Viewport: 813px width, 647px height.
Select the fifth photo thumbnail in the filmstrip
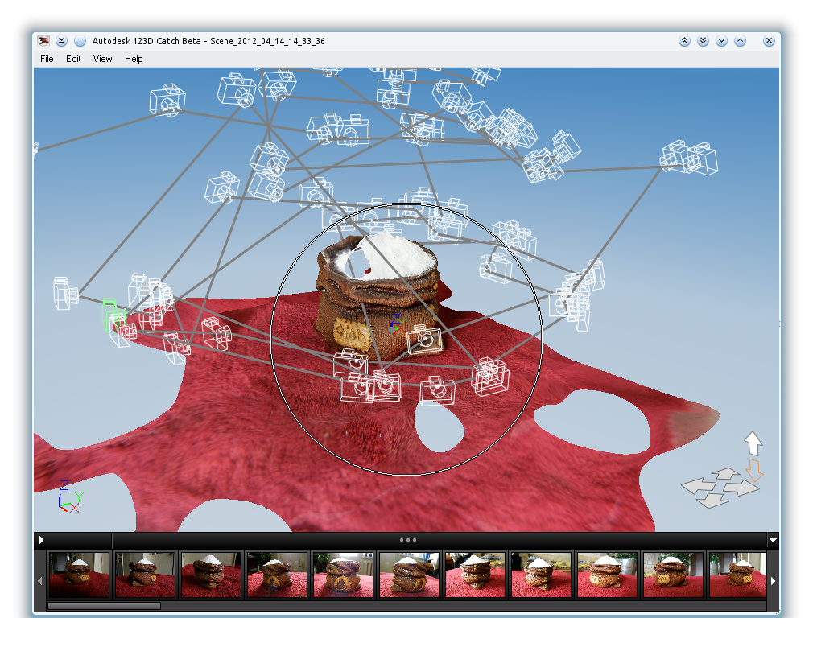tap(343, 575)
